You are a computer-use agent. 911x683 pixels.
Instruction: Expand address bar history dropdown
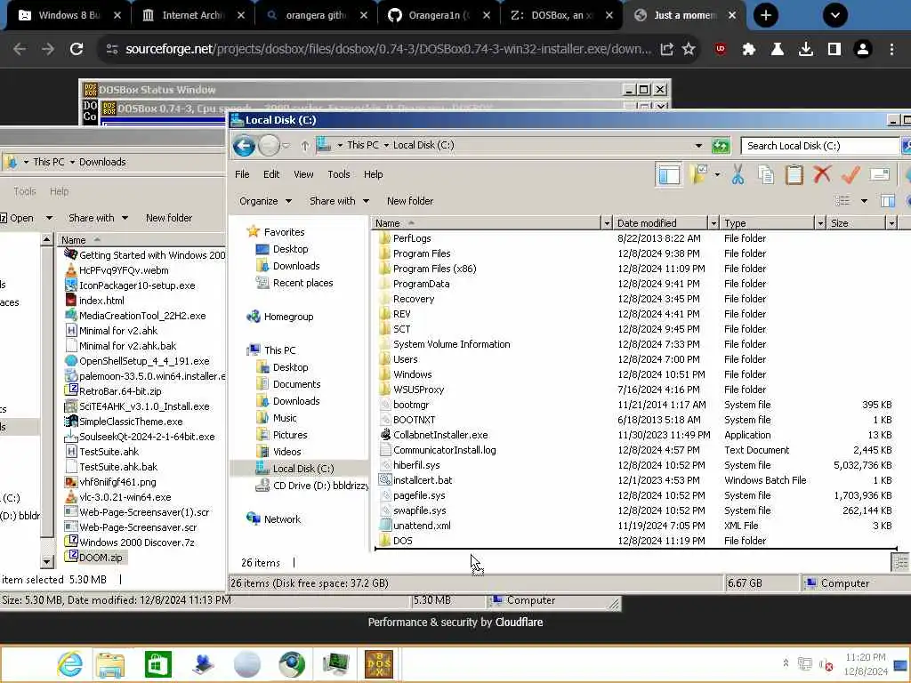[698, 146]
